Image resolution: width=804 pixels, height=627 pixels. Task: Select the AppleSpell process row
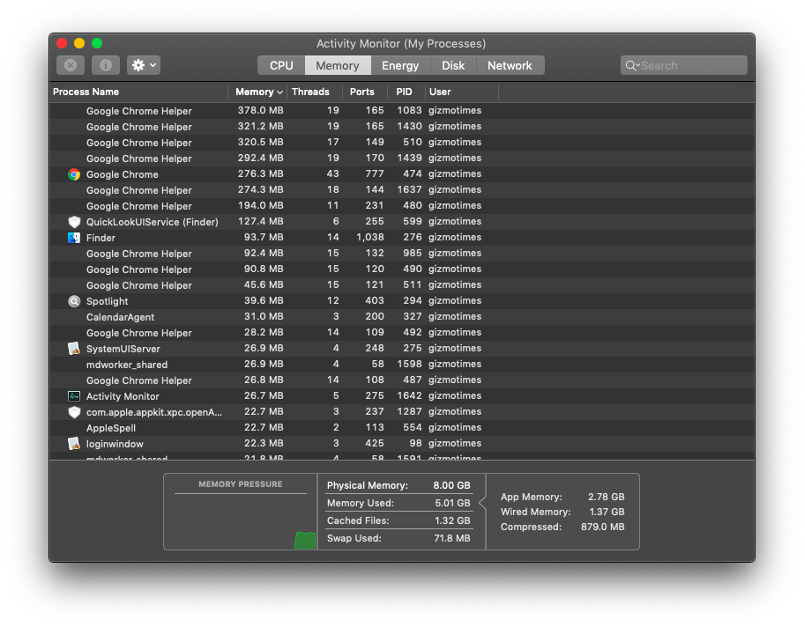pyautogui.click(x=402, y=428)
